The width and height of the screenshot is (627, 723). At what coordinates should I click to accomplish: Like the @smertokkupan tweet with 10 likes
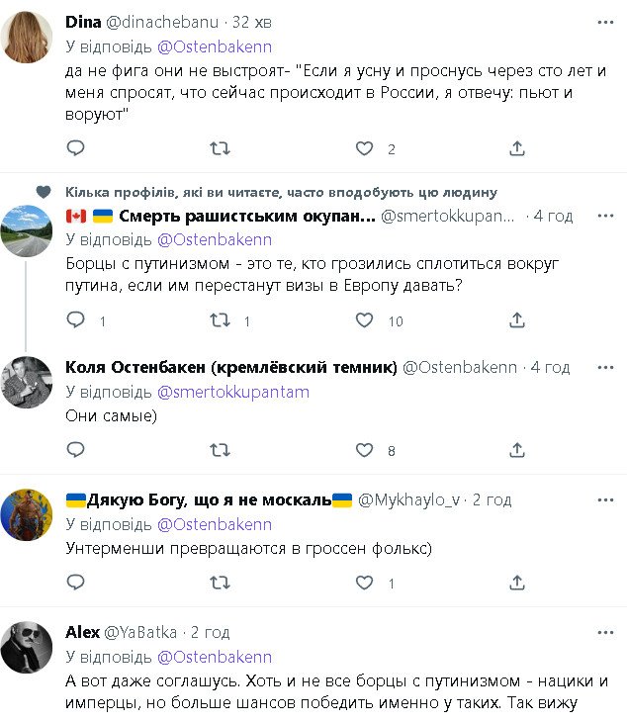click(365, 320)
